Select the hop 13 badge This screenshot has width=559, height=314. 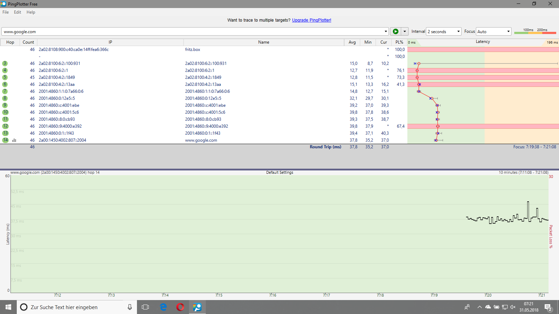(x=5, y=133)
